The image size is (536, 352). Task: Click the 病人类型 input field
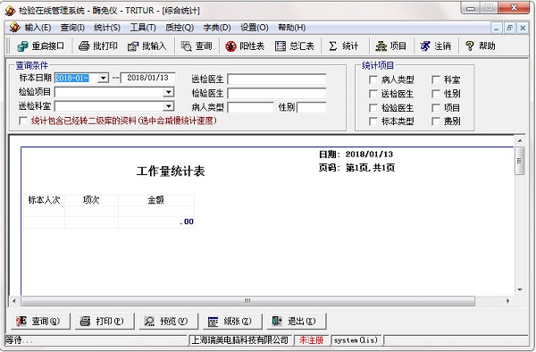(x=250, y=107)
